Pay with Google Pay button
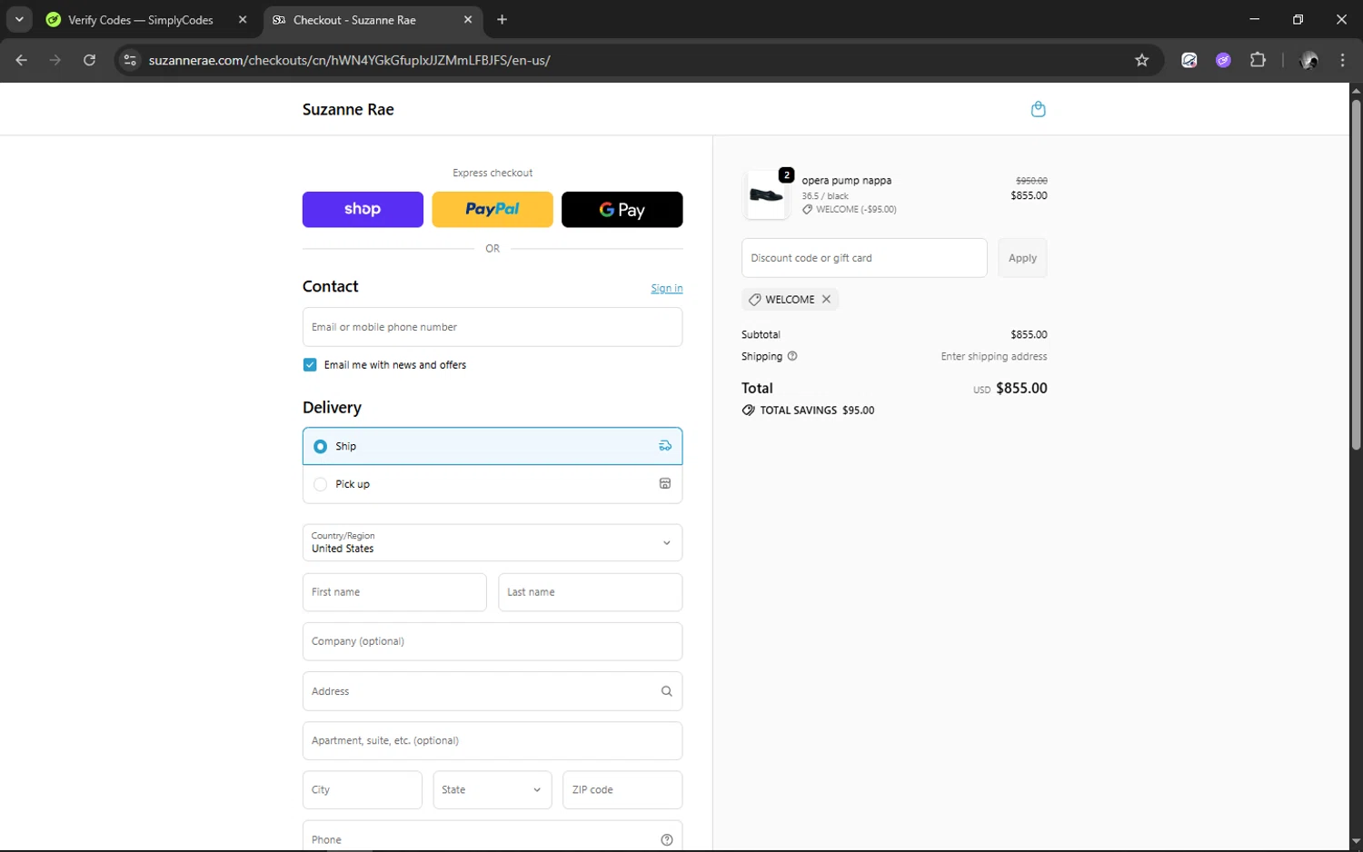This screenshot has width=1363, height=852. (622, 209)
